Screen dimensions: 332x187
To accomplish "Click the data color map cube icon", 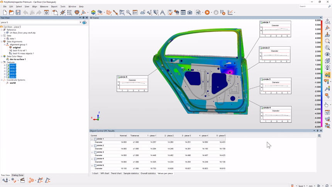I will coord(93,12).
